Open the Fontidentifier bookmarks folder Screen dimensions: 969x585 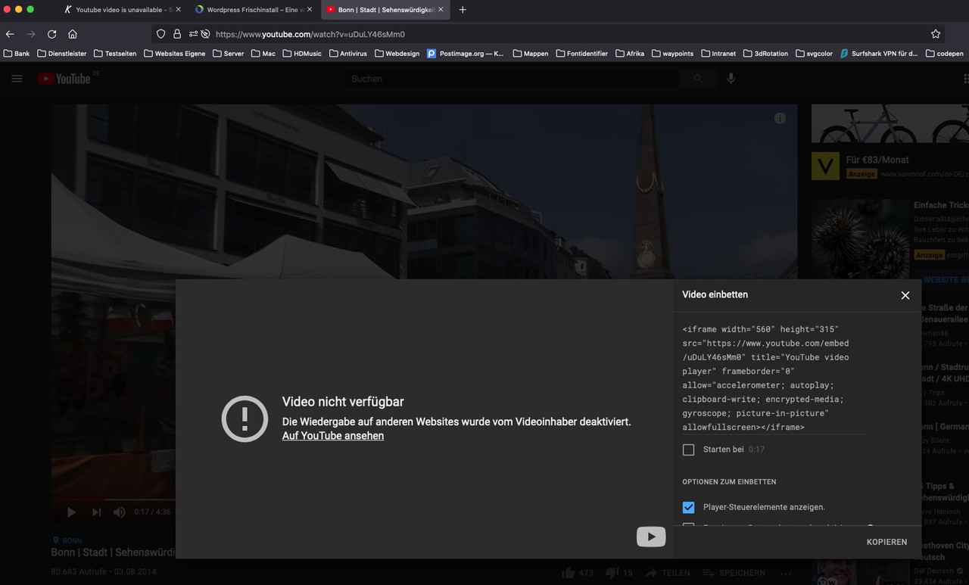coord(582,54)
